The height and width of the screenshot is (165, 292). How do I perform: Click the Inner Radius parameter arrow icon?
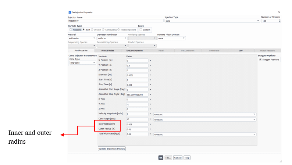click(150, 124)
